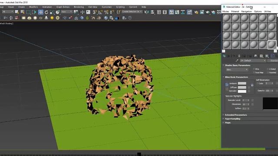Toggle the 3D Snaps icon
Viewport: 278px width, 156px height.
tap(95, 12)
